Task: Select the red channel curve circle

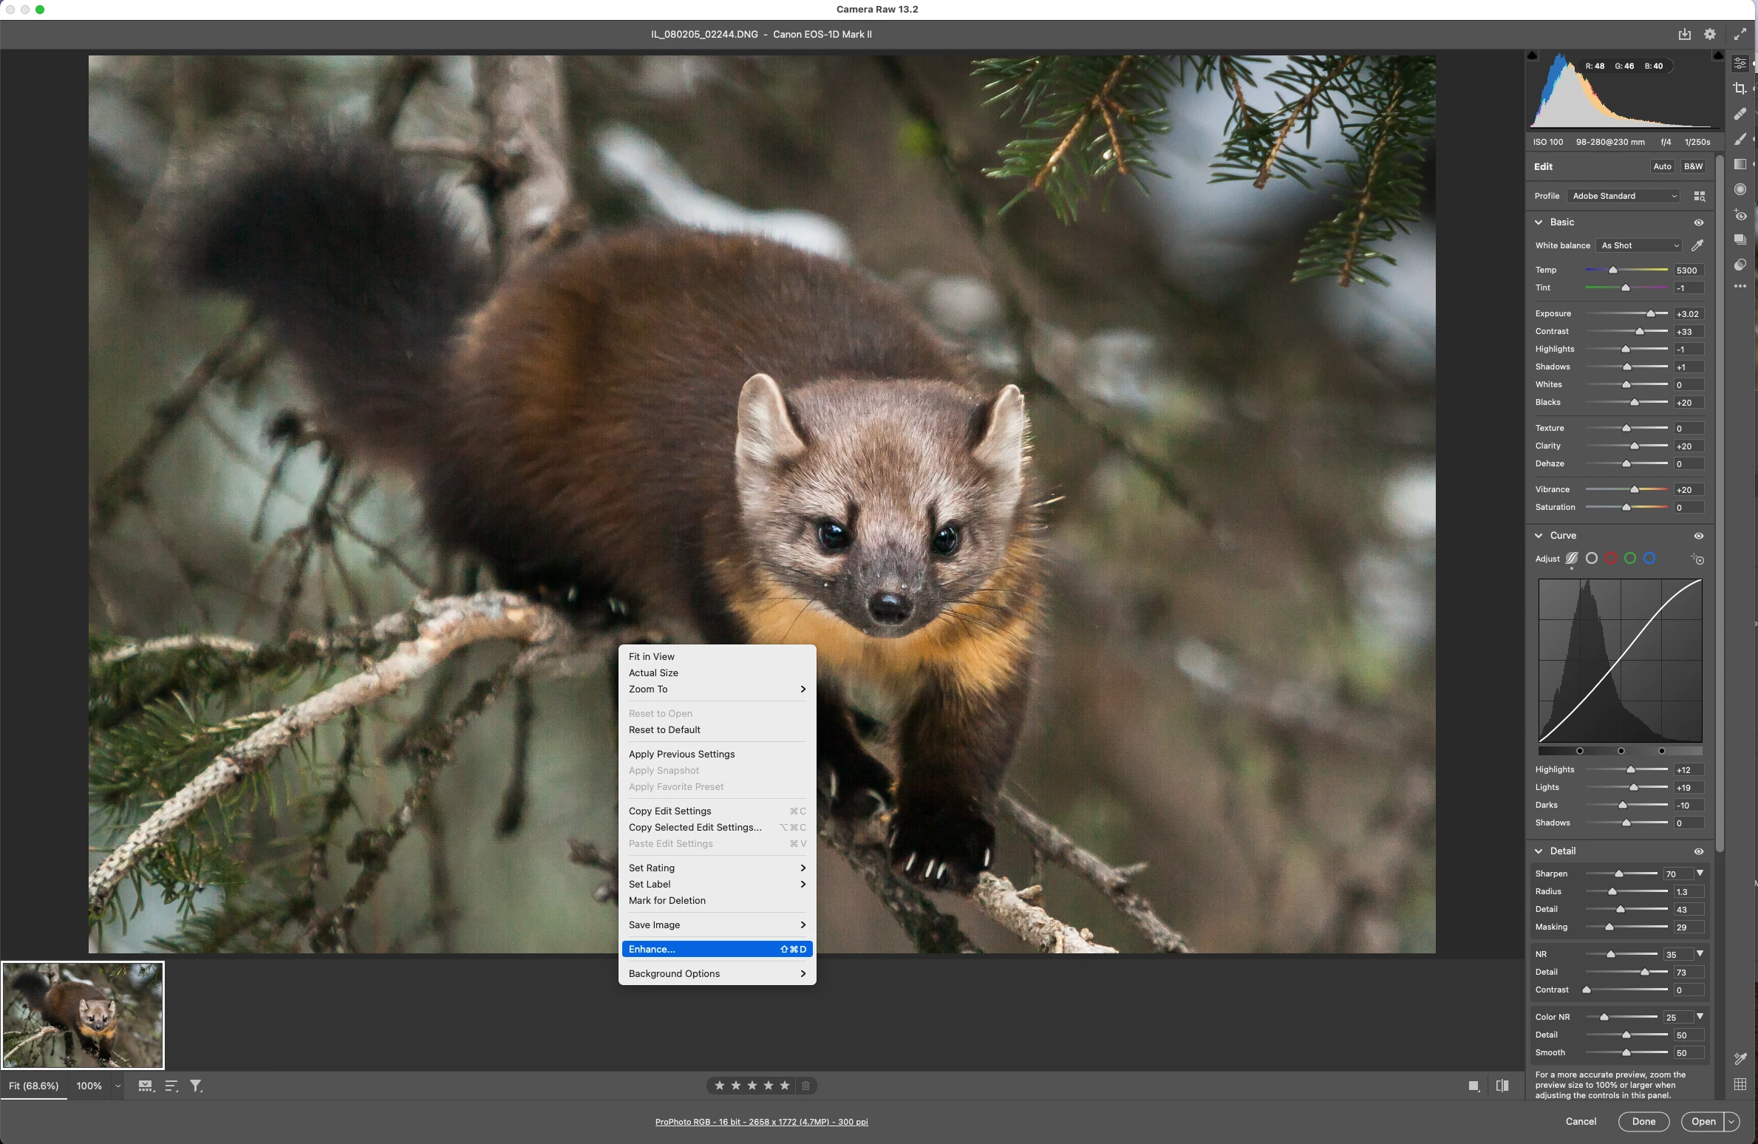Action: click(x=1611, y=559)
